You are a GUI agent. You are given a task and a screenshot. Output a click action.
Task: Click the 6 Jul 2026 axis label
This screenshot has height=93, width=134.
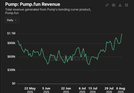tap(82, 90)
